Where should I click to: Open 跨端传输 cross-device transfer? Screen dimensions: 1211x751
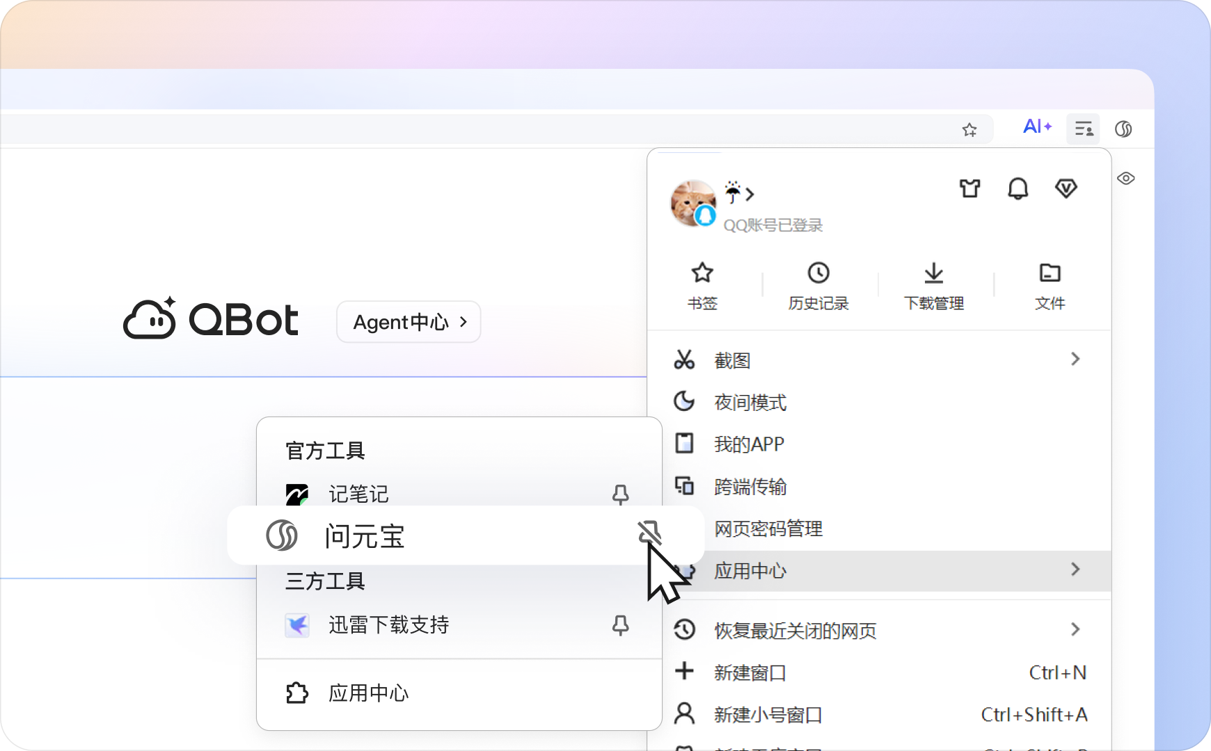[749, 487]
